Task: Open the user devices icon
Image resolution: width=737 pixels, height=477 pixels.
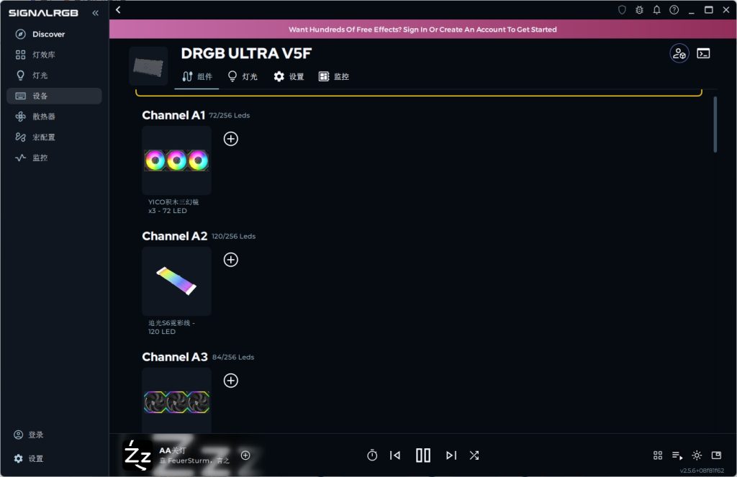Action: [679, 53]
